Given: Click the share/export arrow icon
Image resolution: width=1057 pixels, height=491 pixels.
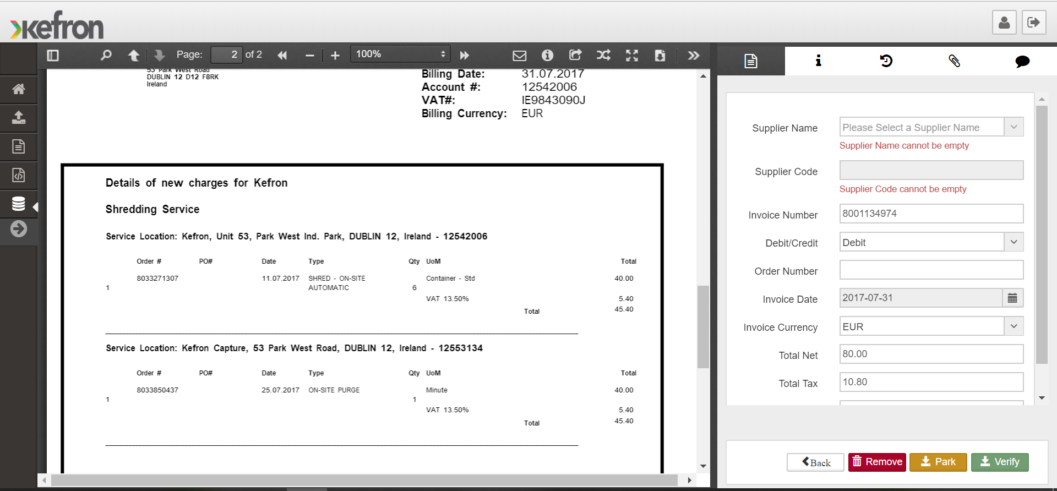Looking at the screenshot, I should pyautogui.click(x=575, y=55).
